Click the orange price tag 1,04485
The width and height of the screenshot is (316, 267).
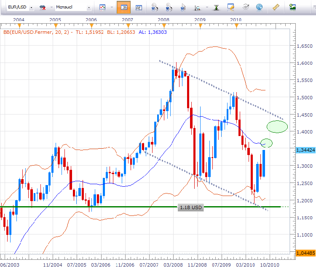coord(305,253)
